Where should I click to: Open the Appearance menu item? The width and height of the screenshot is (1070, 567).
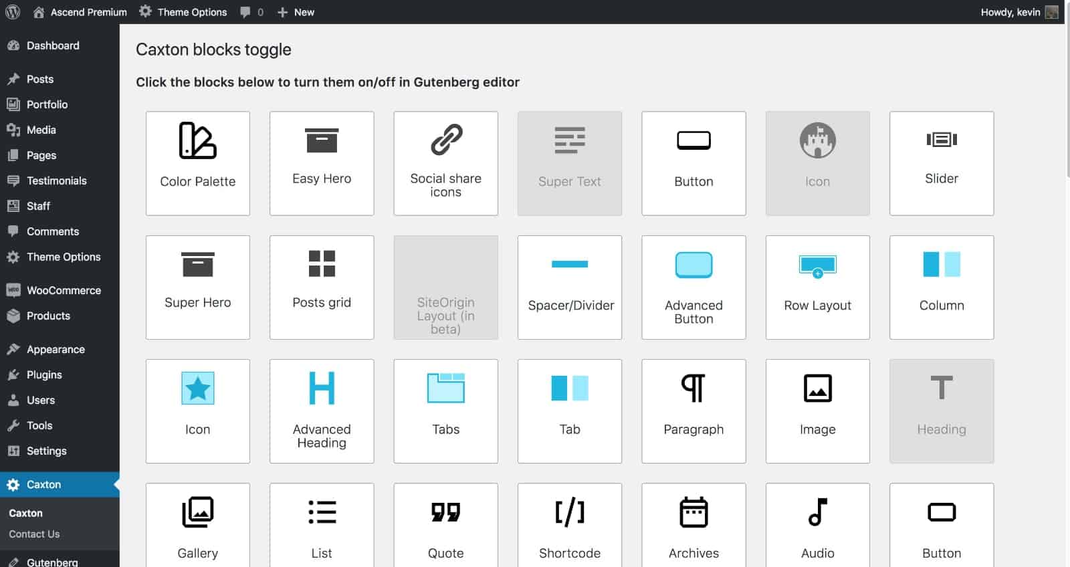tap(60, 349)
